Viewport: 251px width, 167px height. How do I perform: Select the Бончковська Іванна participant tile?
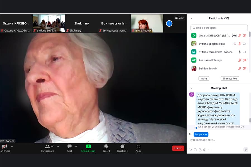click(114, 23)
